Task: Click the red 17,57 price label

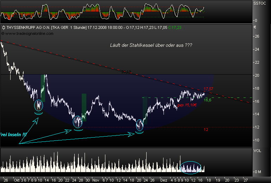Action: tap(208, 89)
